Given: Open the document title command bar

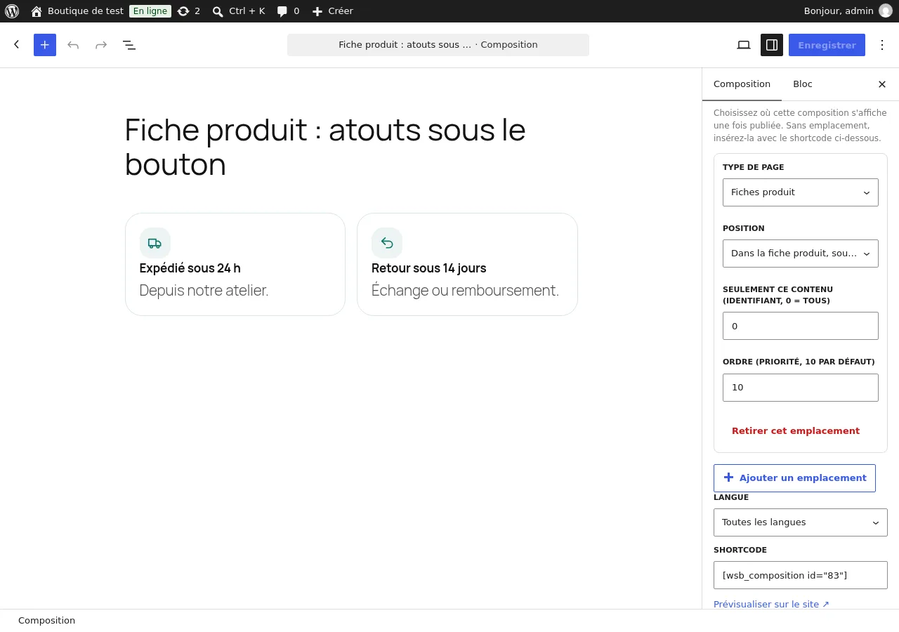Looking at the screenshot, I should pyautogui.click(x=438, y=45).
